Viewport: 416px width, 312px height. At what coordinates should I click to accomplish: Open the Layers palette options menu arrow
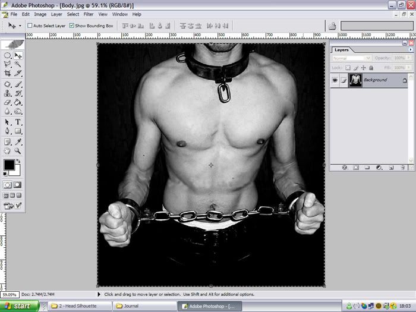(411, 49)
